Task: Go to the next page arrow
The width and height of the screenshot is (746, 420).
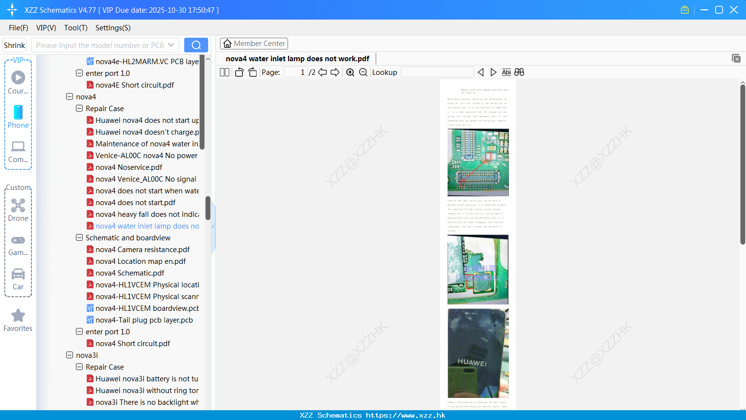Action: pos(335,72)
